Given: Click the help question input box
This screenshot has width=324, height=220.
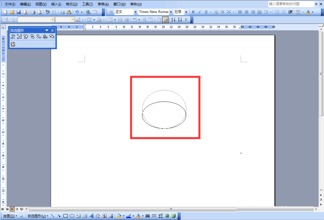Looking at the screenshot, I should pyautogui.click(x=291, y=4).
